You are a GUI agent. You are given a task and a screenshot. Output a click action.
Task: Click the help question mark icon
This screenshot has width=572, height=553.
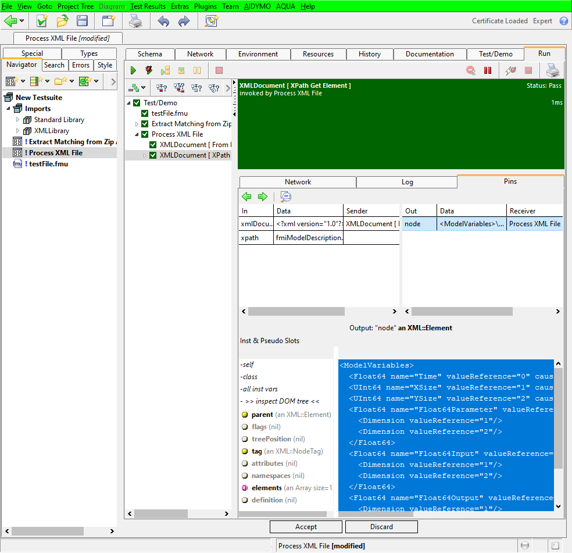[563, 21]
